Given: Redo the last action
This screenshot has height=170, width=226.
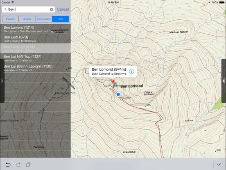Looking at the screenshot, I should tap(18, 165).
